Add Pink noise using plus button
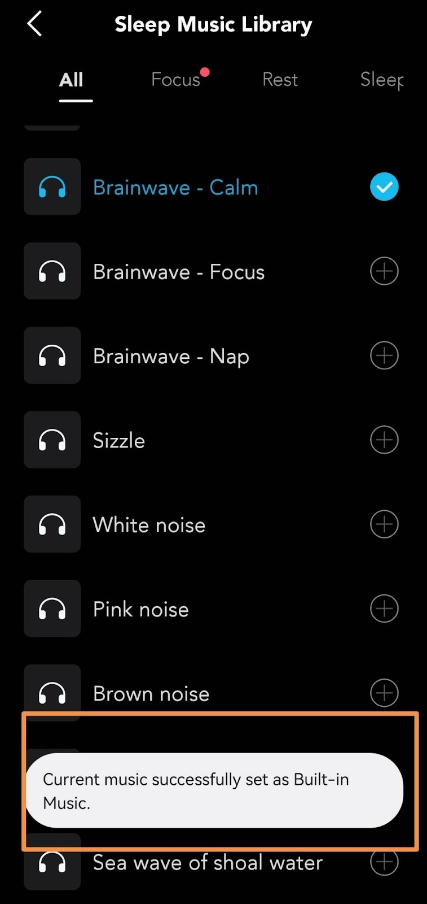This screenshot has height=904, width=427. pyautogui.click(x=384, y=609)
